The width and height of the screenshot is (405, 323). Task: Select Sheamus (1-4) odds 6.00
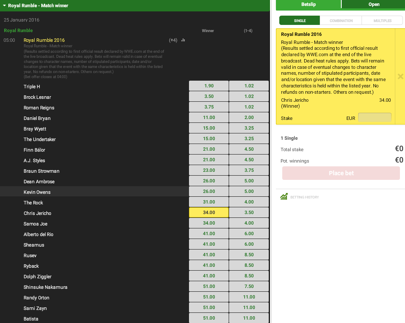[249, 244]
